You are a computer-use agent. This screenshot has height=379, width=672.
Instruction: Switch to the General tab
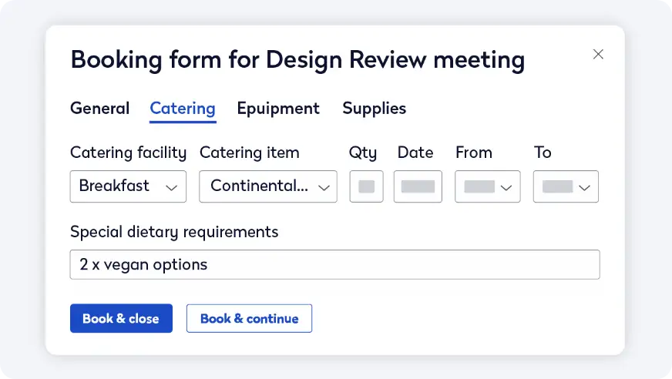click(99, 109)
